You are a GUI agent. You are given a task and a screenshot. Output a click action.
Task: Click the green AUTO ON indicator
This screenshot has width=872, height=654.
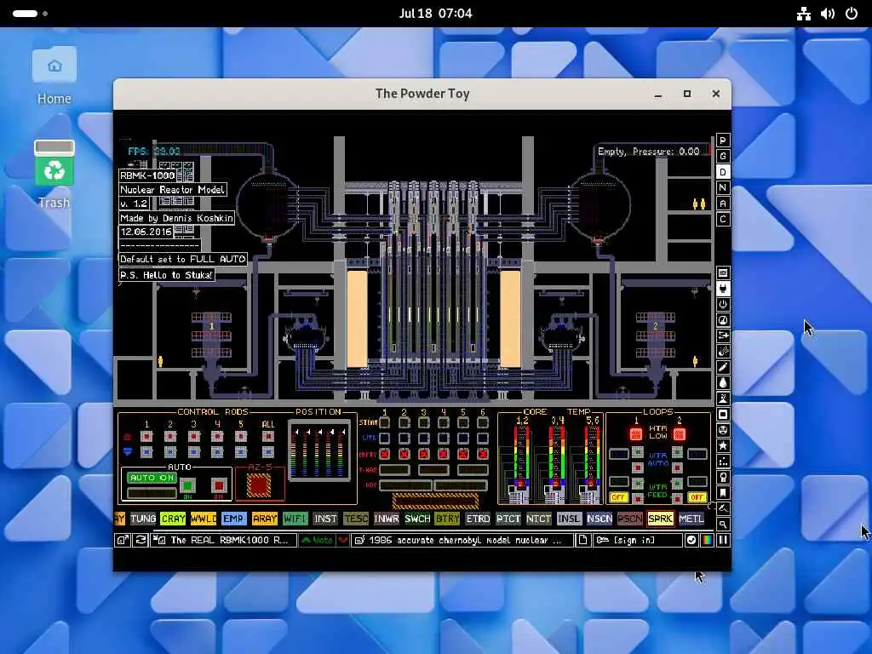(152, 478)
